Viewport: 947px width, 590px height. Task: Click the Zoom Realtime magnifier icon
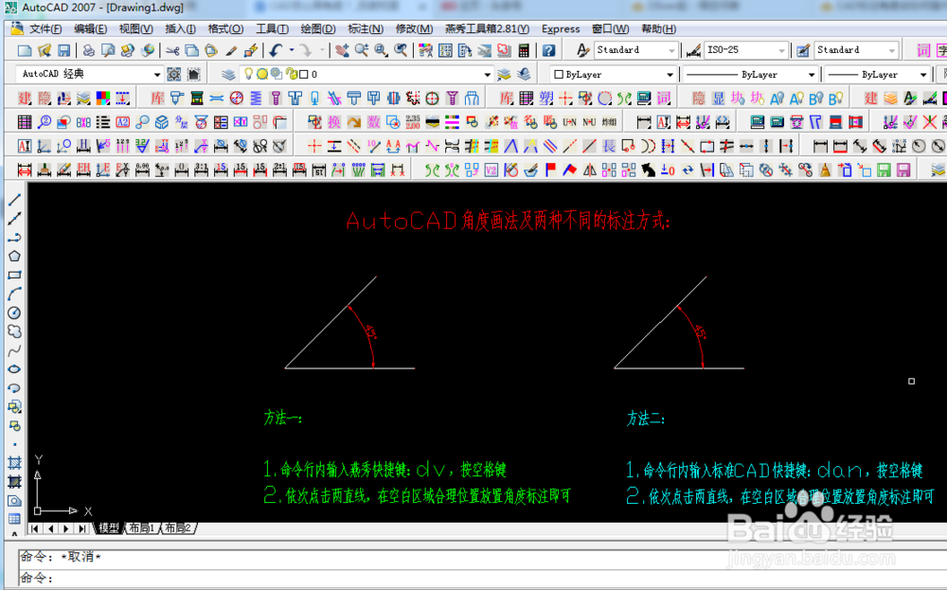(x=361, y=51)
